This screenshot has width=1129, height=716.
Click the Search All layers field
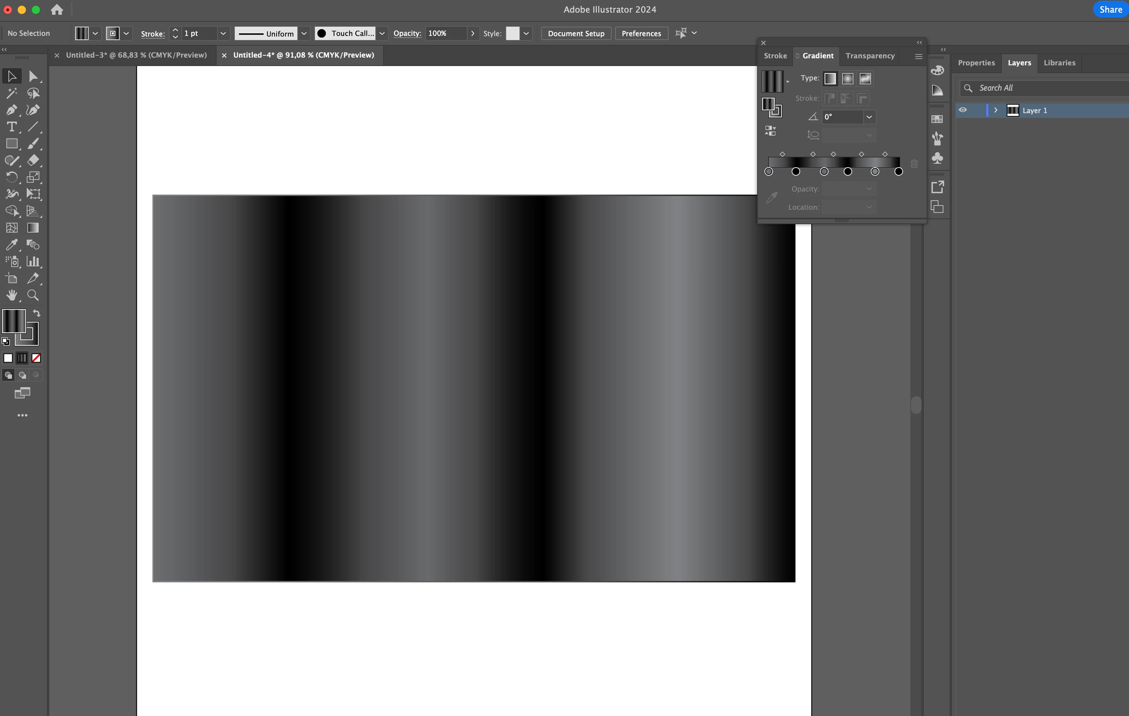[x=1046, y=88]
